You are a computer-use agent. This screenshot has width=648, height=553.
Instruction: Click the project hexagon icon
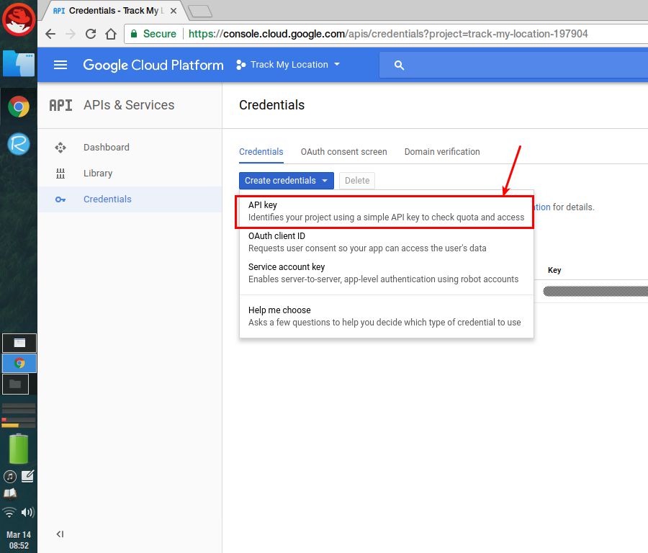coord(240,65)
